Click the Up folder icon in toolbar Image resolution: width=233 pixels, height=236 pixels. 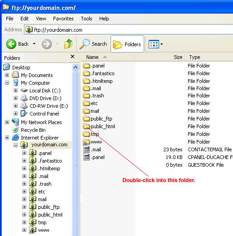click(68, 44)
